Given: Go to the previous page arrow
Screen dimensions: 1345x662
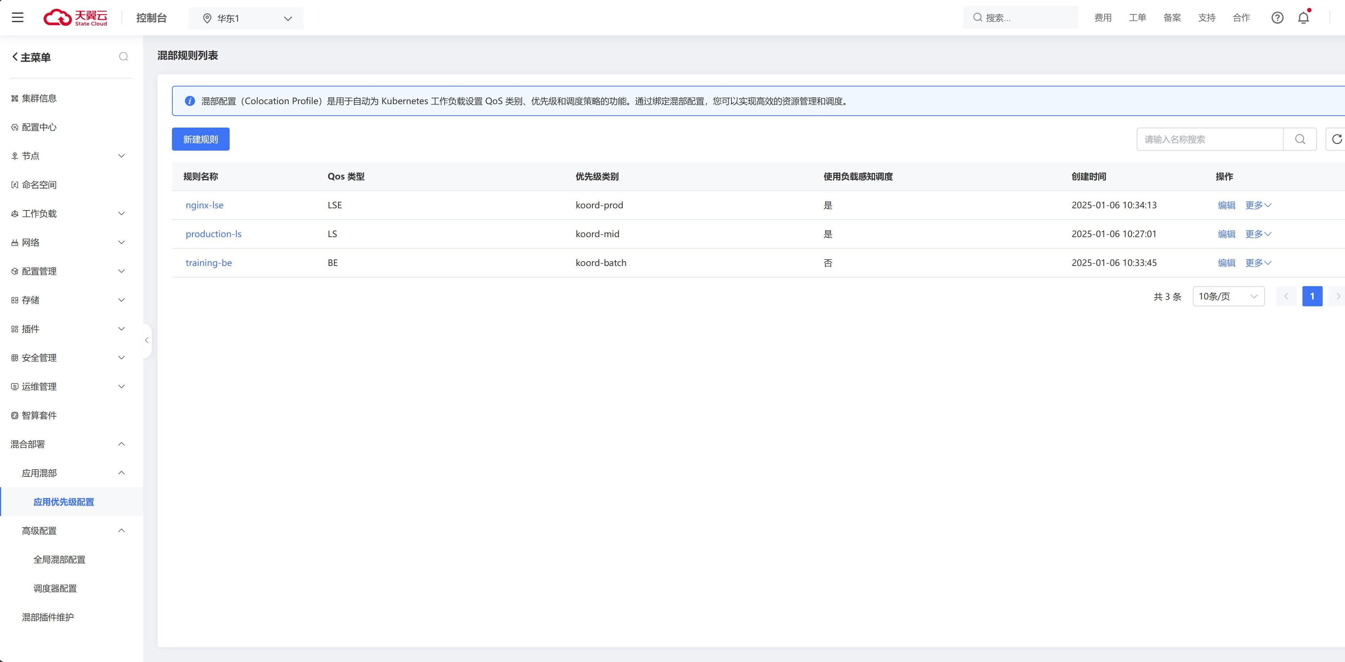Looking at the screenshot, I should pos(1286,296).
